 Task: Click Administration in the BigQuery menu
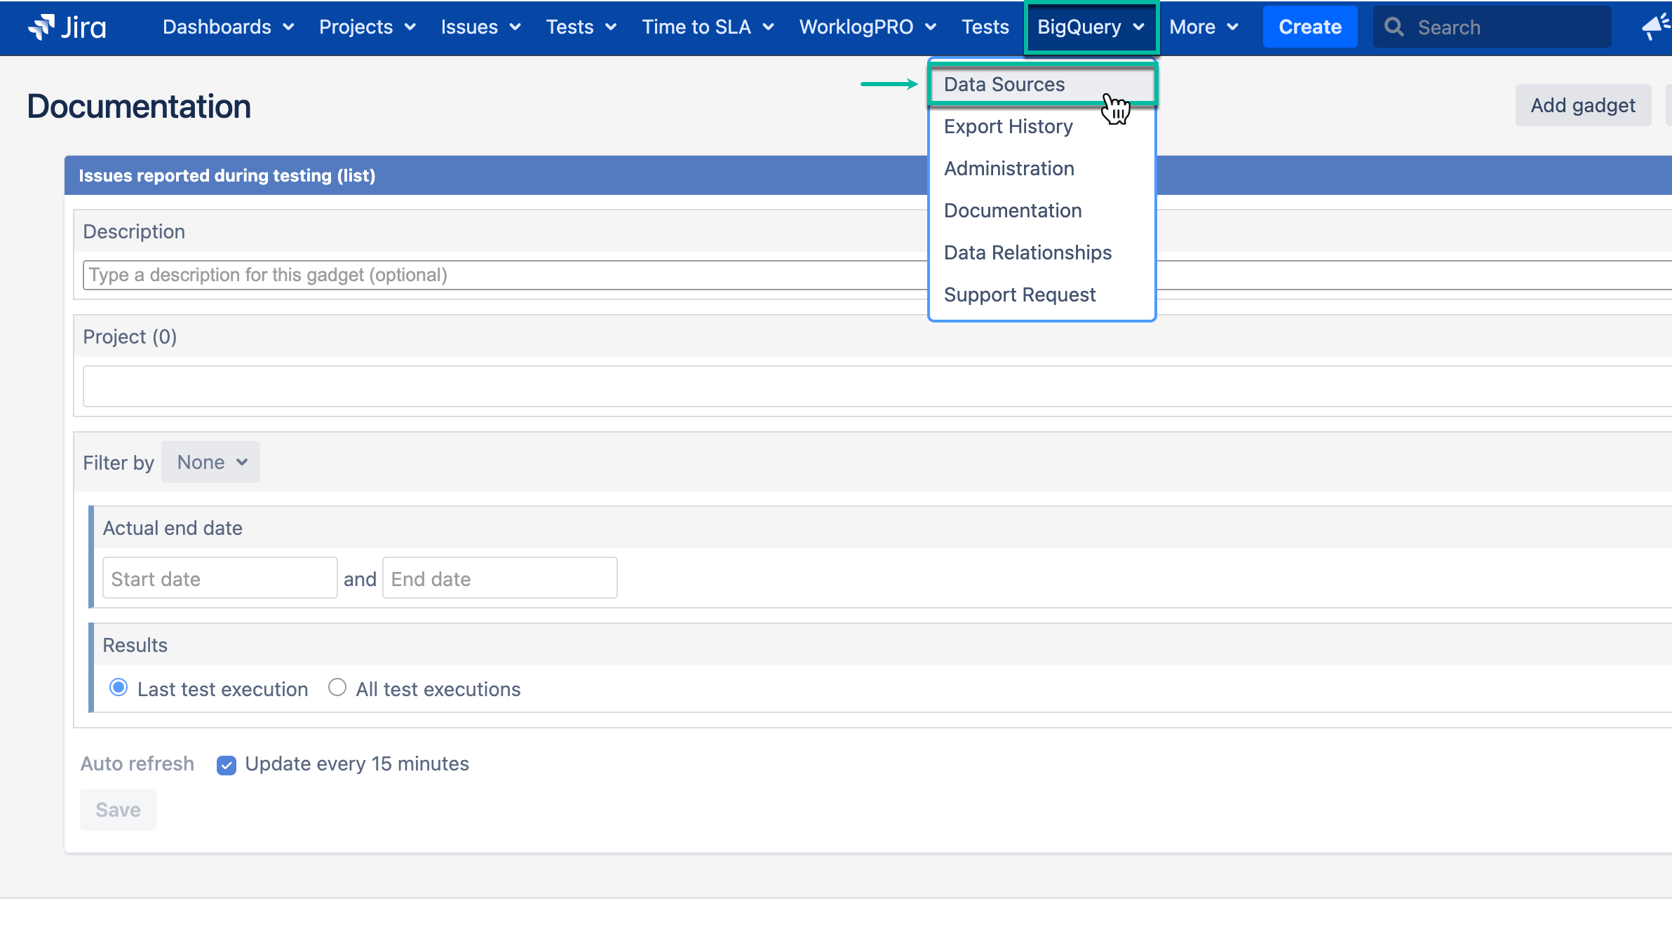(x=1009, y=168)
